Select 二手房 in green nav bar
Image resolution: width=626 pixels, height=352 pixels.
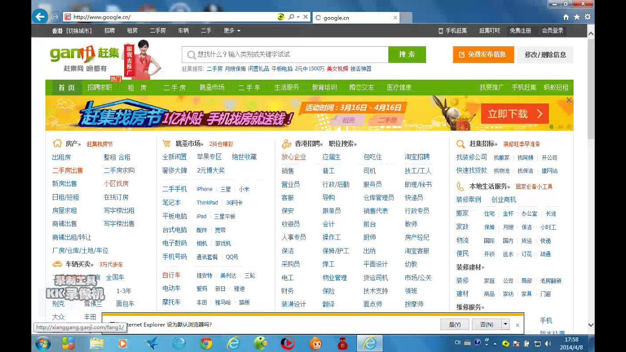click(175, 88)
